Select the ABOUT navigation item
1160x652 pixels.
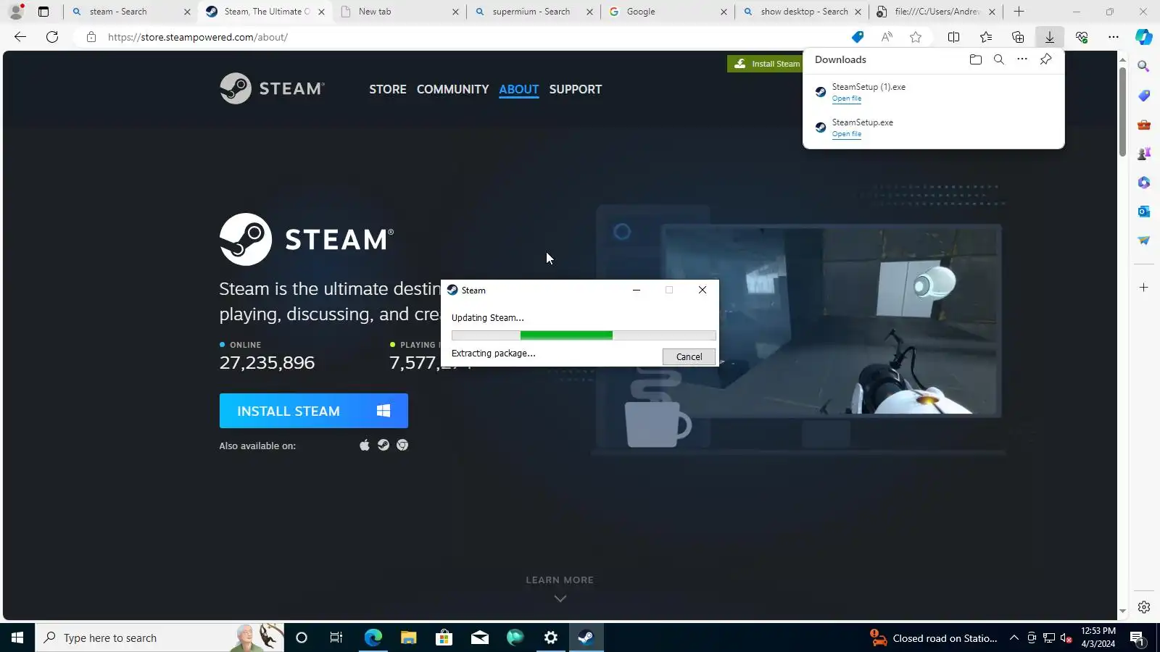point(519,89)
